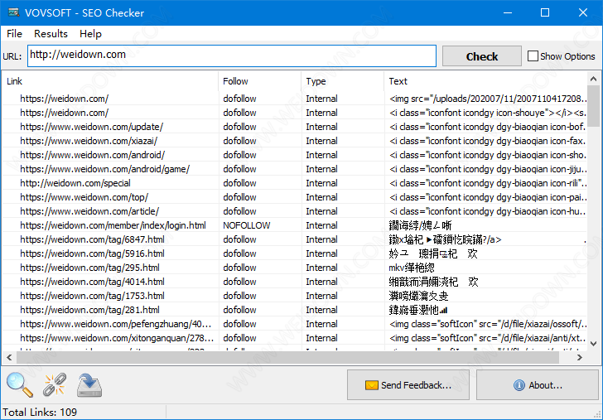Select the tag/295.html link row
The image size is (603, 420).
click(295, 268)
